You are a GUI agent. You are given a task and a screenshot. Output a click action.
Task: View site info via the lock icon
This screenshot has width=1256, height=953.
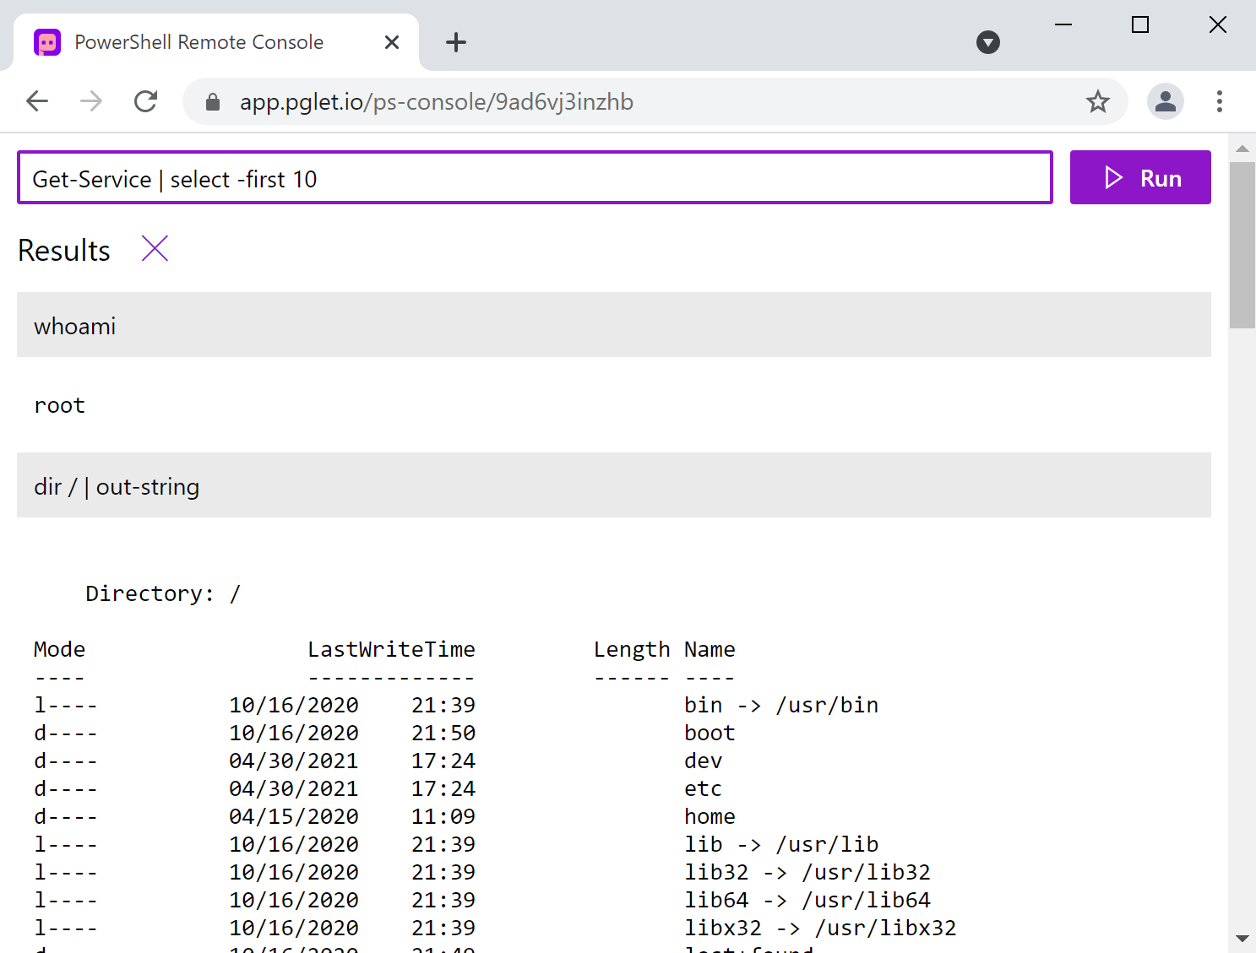pos(213,102)
